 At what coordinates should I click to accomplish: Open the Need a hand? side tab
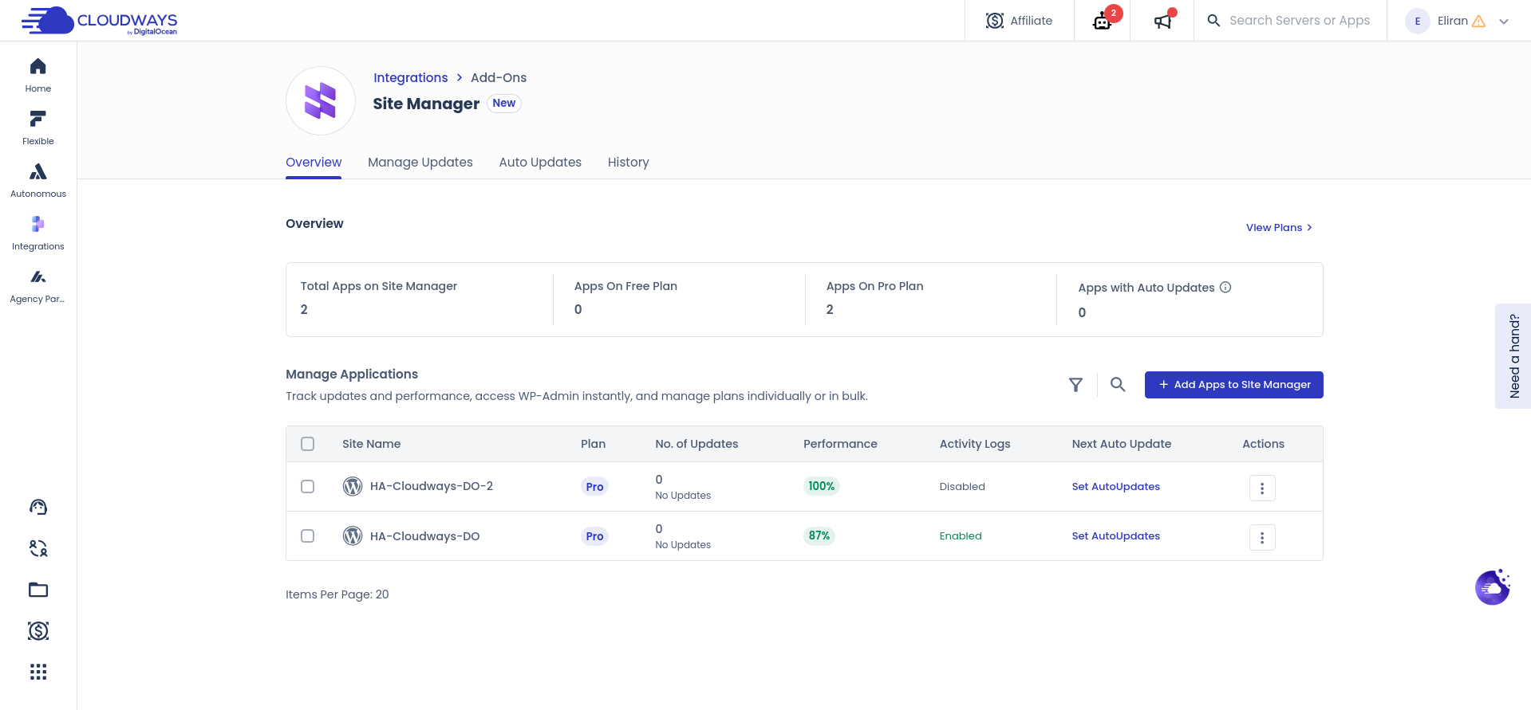click(1513, 356)
